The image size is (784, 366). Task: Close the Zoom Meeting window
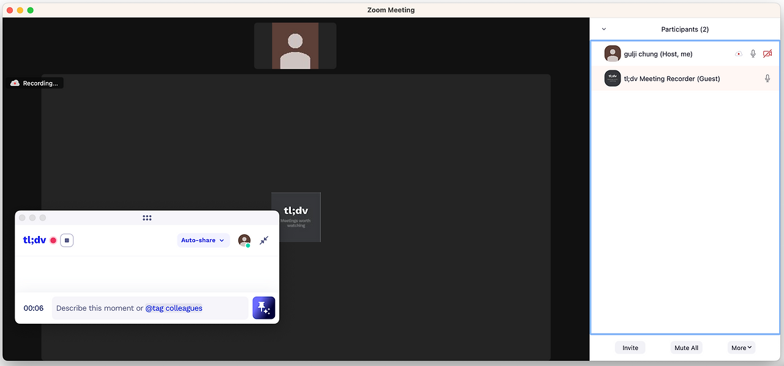point(10,10)
